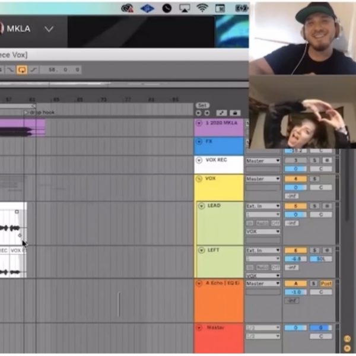Select the FX track title
356x356 pixels.
(209, 141)
